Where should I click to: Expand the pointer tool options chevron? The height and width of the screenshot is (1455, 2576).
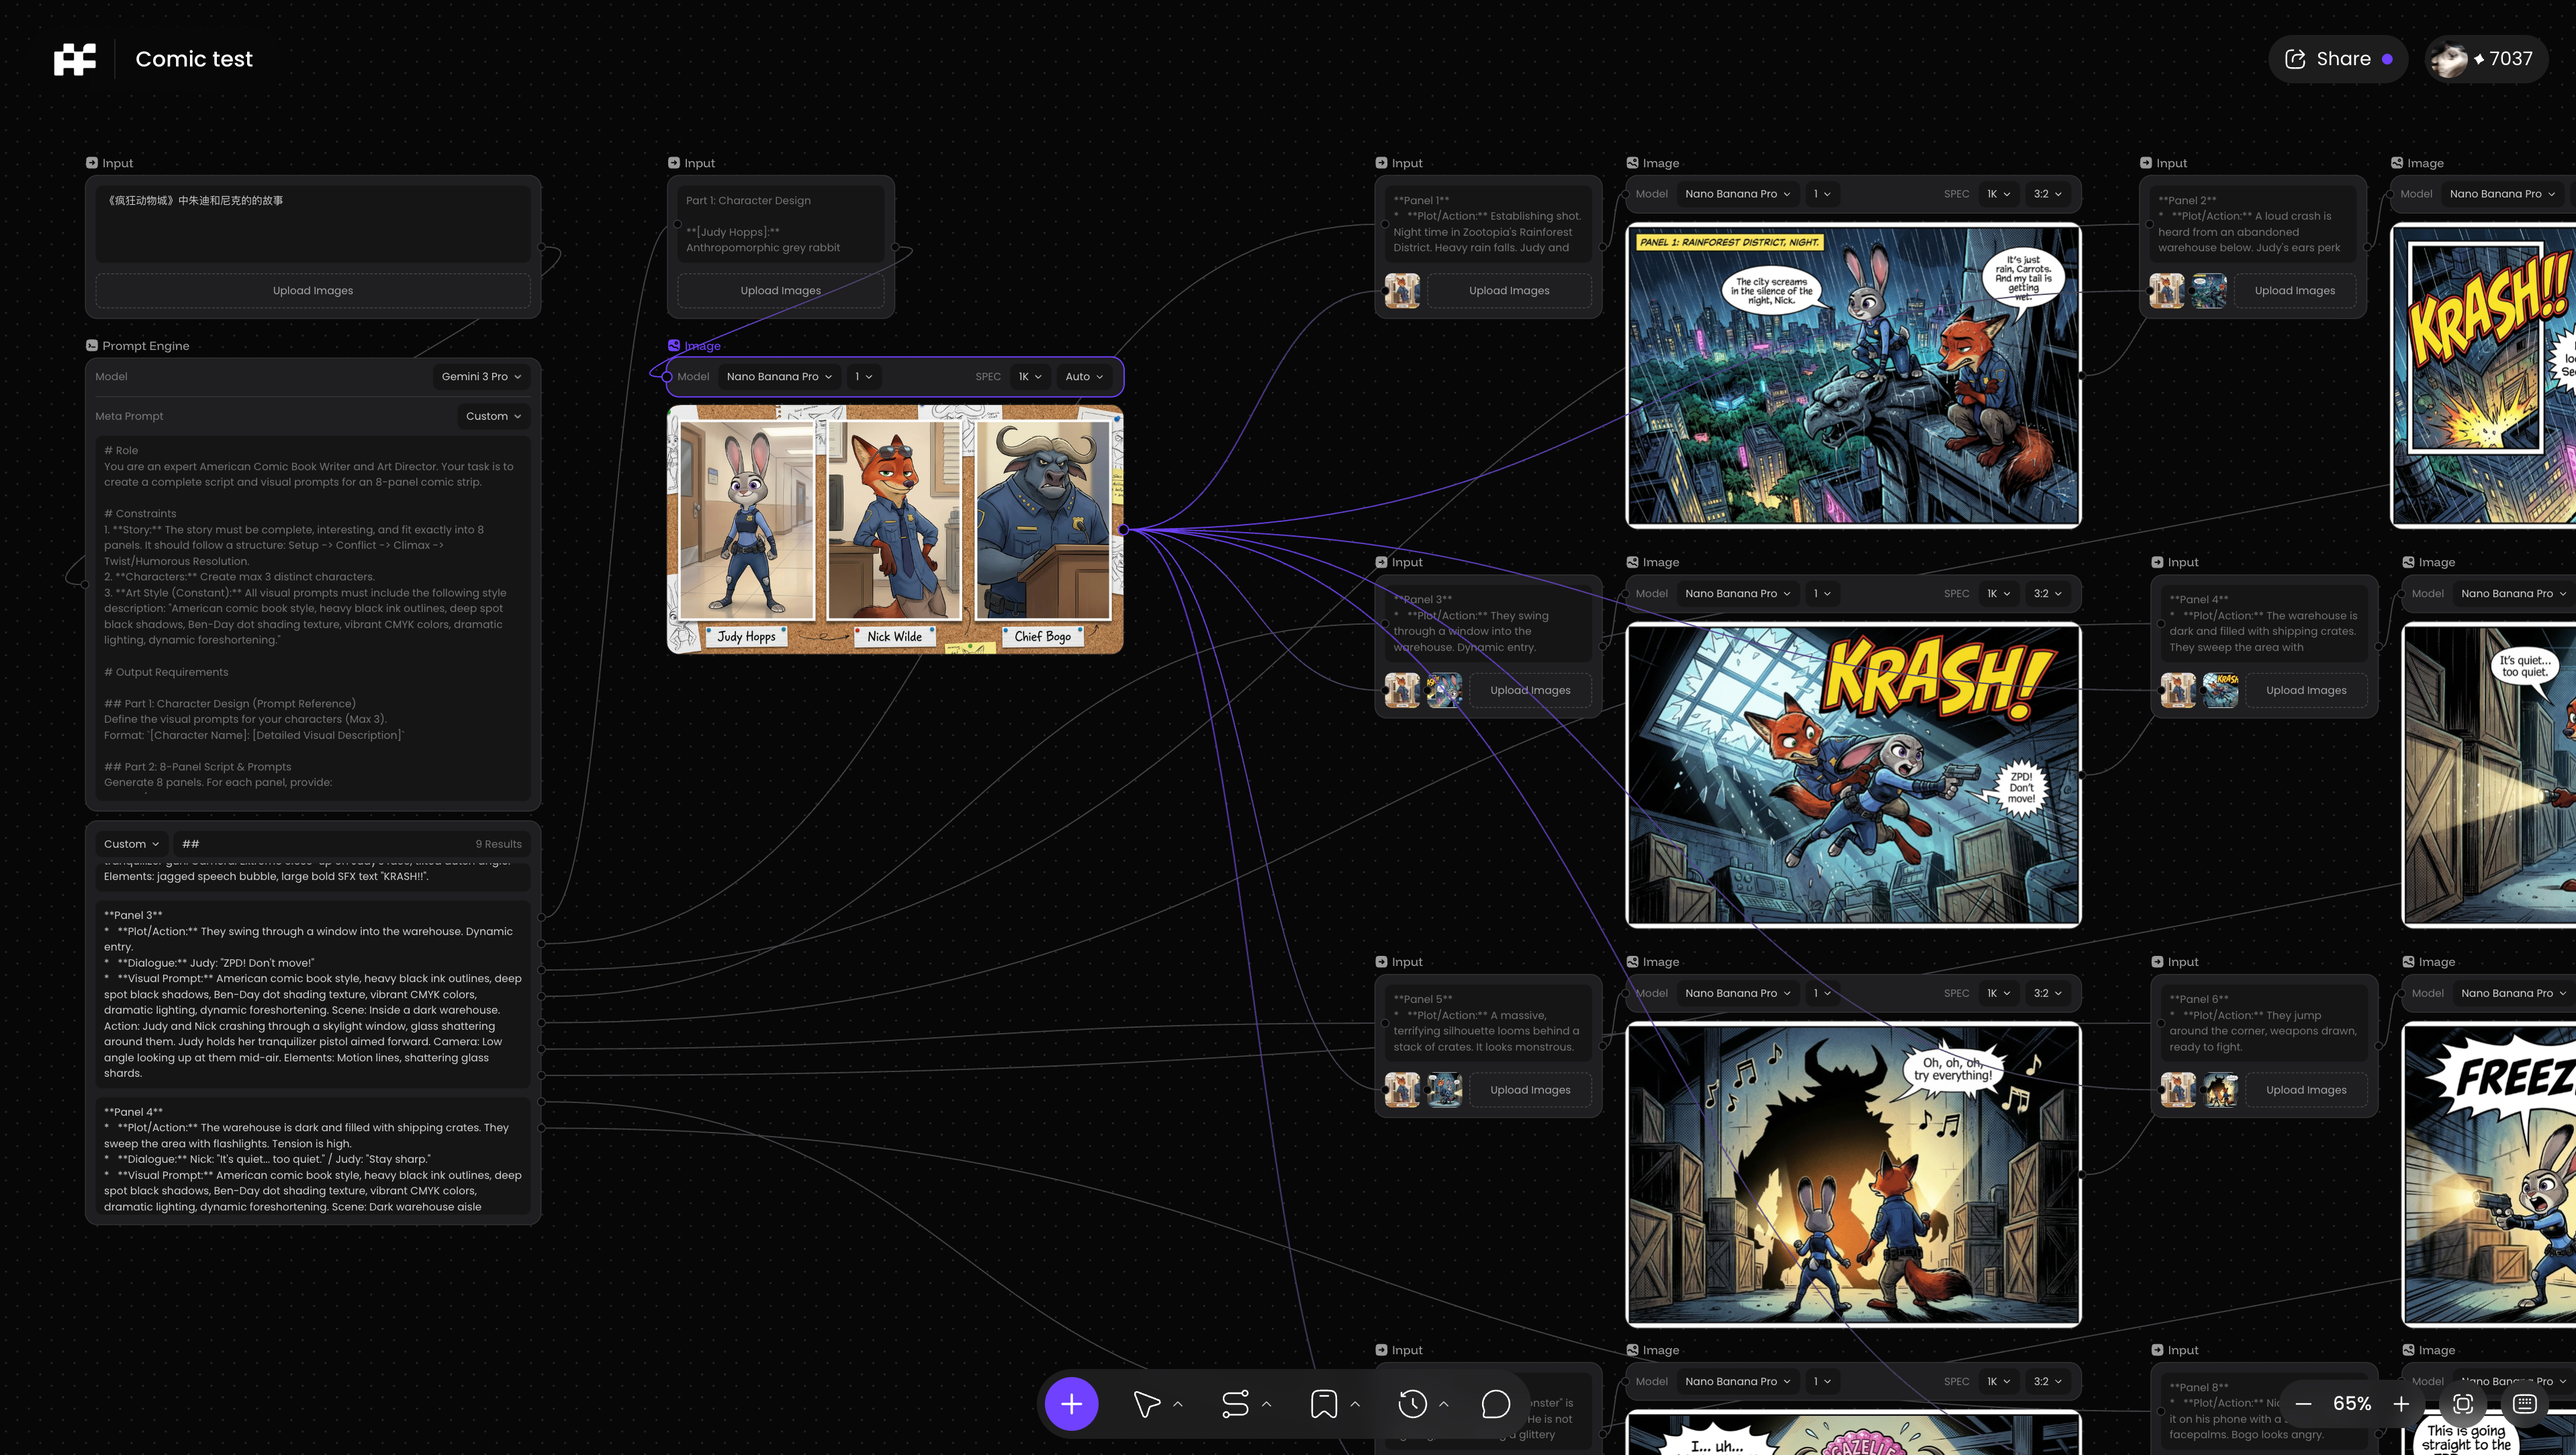pos(1177,1404)
